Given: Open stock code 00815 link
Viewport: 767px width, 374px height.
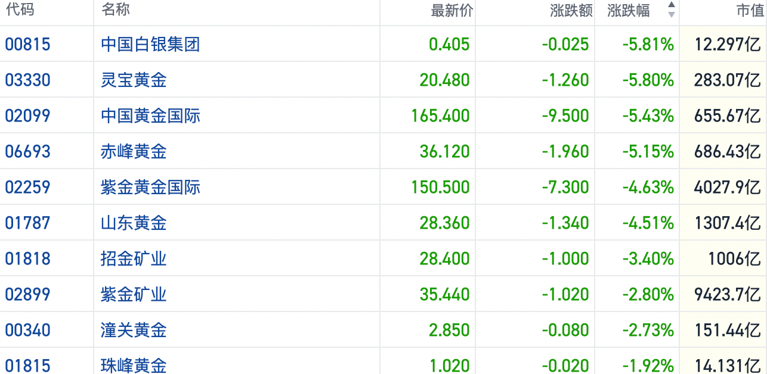Looking at the screenshot, I should click(27, 44).
